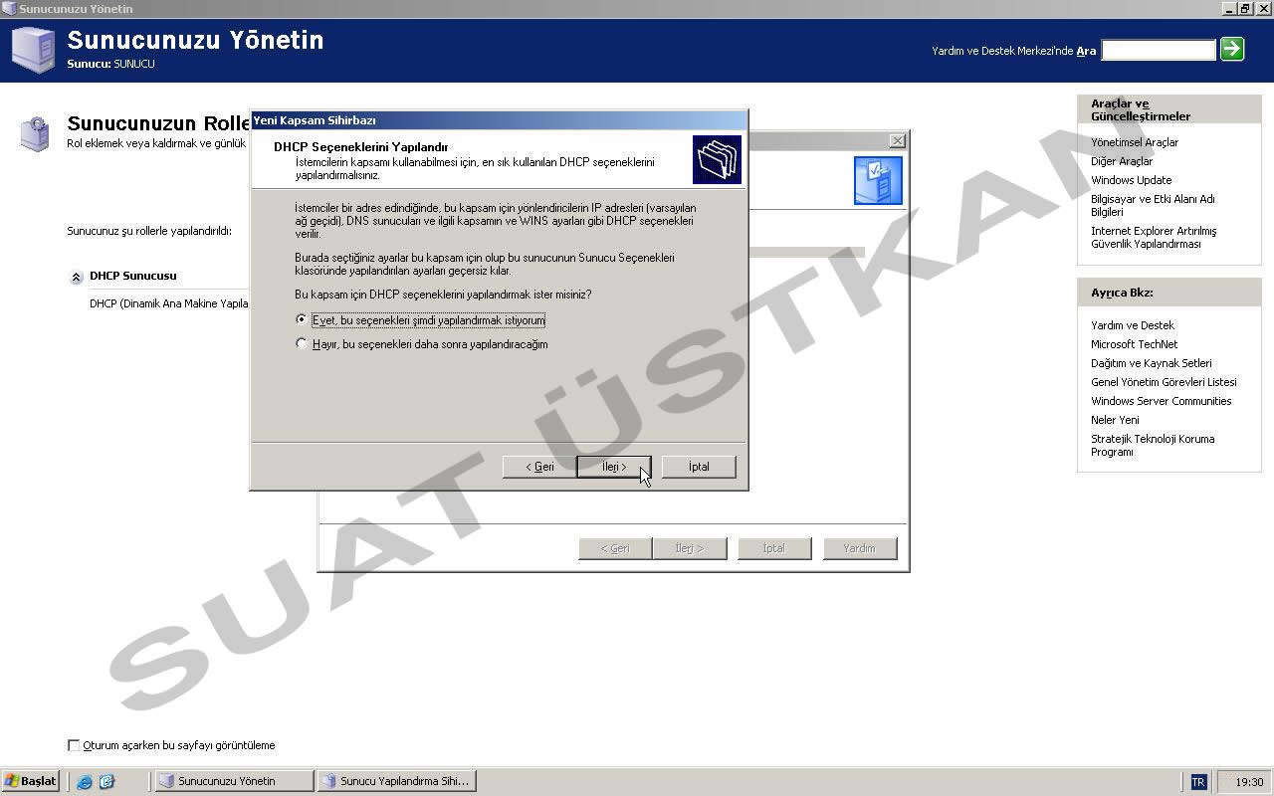This screenshot has width=1274, height=796.
Task: Toggle 'Oturum açarken bu sayfayı görüntüleme' checkbox
Action: coord(74,745)
